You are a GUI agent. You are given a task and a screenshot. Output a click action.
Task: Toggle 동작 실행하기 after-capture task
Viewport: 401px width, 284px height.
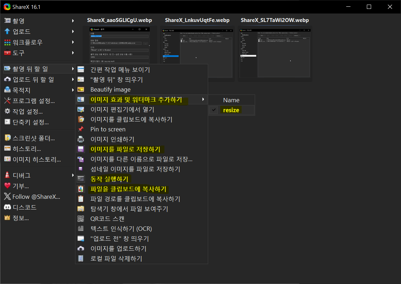[142, 179]
